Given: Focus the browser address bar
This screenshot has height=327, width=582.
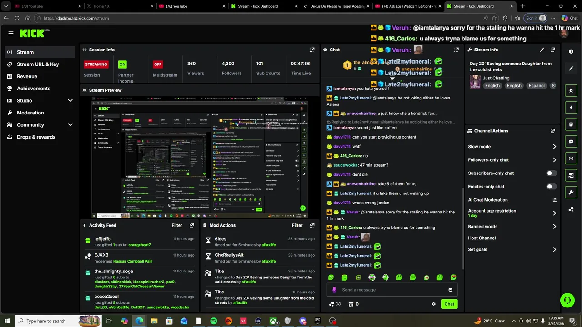Looking at the screenshot, I should (x=259, y=18).
